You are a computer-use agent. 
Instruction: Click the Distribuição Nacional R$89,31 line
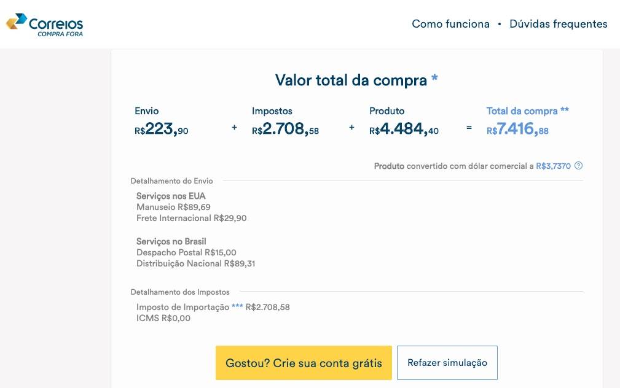tap(195, 263)
